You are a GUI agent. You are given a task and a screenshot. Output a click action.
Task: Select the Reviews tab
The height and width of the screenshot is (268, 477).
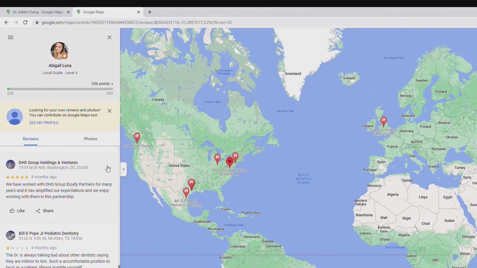[x=30, y=139]
